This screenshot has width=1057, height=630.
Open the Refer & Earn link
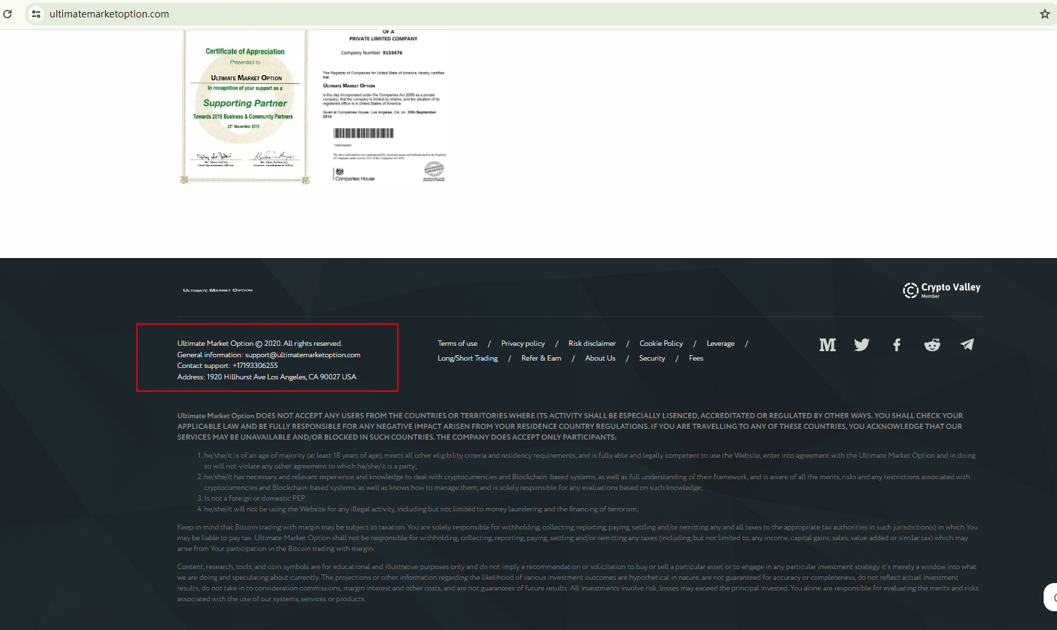click(x=542, y=359)
